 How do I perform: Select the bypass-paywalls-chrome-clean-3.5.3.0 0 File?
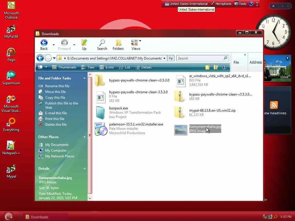pyautogui.click(x=131, y=97)
